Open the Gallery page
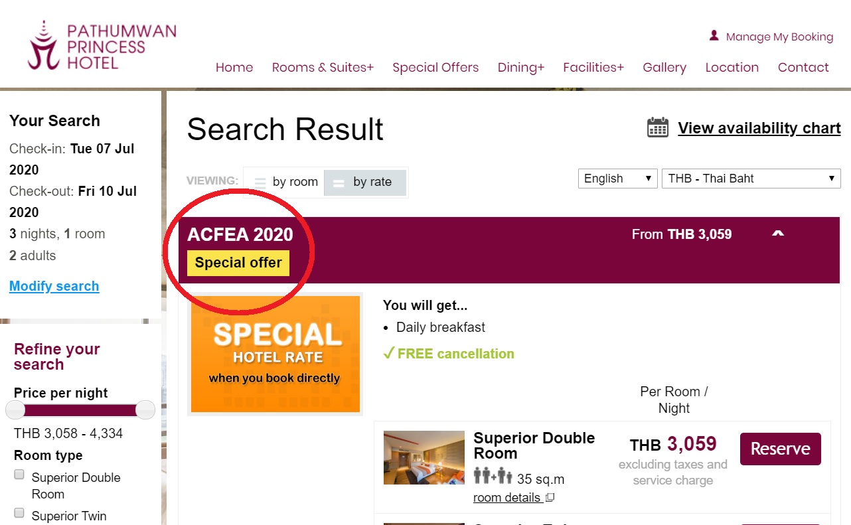Screen dimensions: 851x525 (664, 67)
